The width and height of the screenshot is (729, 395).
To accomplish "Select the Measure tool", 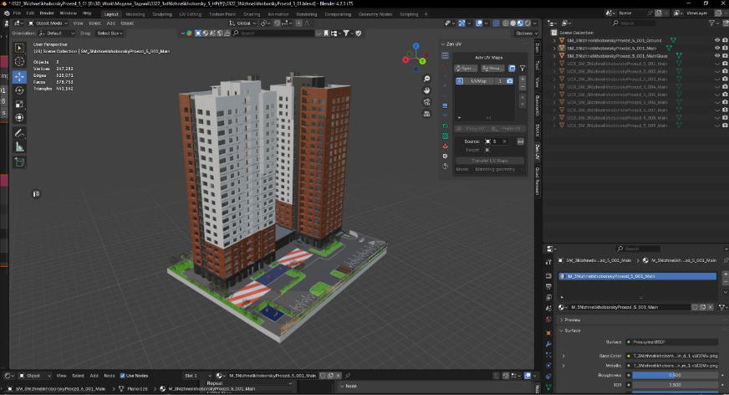I will (19, 147).
